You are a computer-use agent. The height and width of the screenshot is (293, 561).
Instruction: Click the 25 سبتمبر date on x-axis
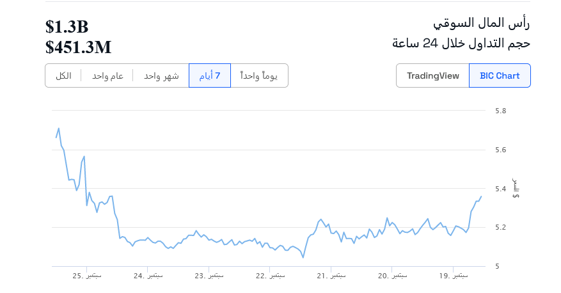[x=86, y=276]
